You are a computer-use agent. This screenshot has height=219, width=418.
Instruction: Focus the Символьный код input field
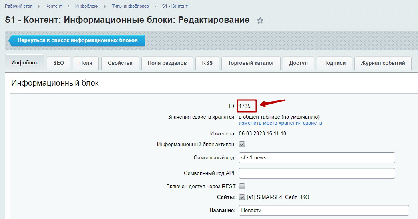click(317, 157)
